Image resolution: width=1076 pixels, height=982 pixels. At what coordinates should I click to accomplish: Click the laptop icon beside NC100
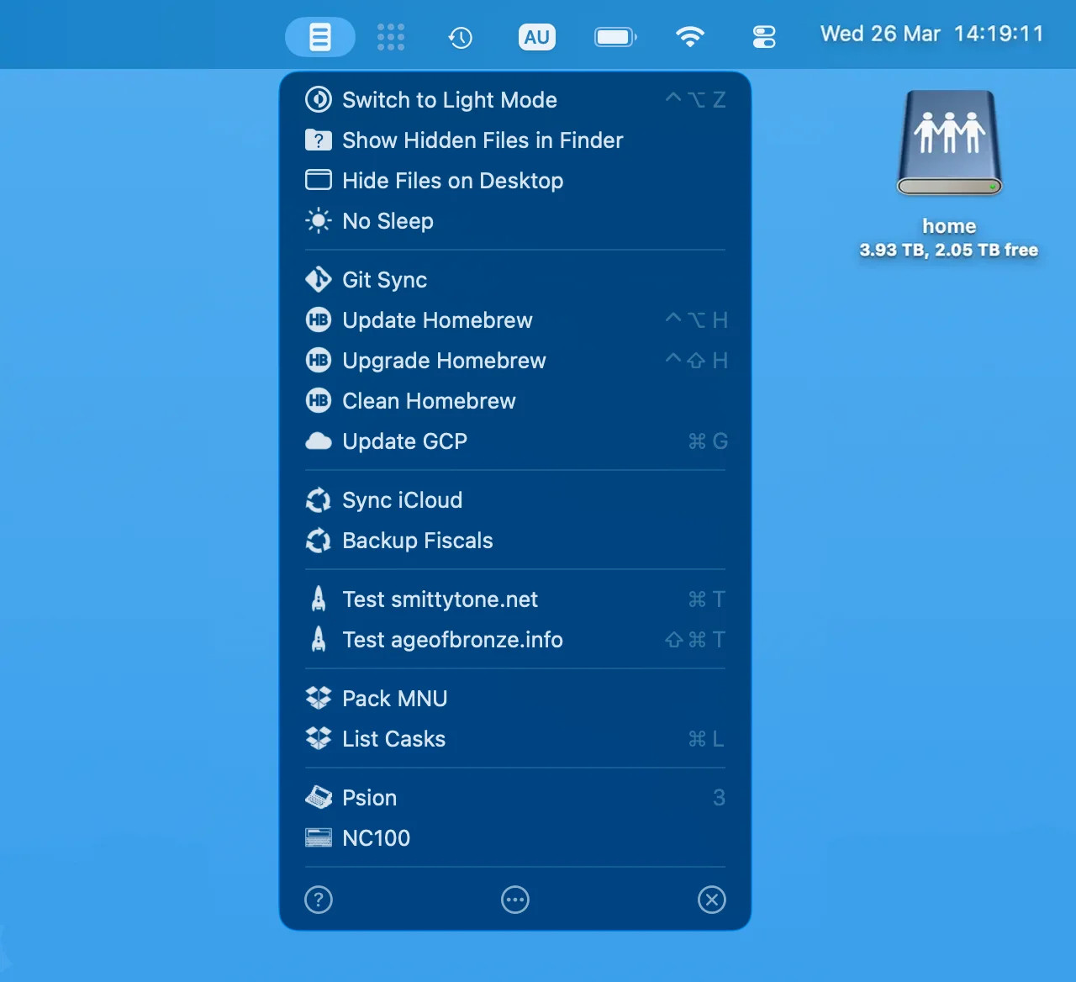pos(319,837)
